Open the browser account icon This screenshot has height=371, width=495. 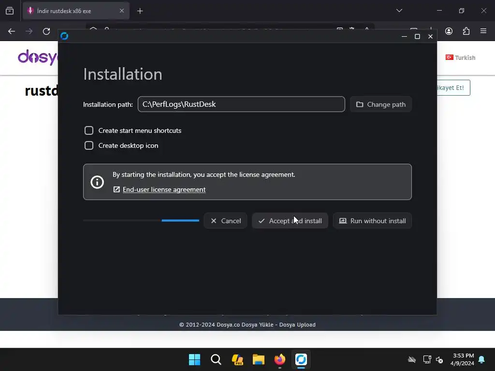pos(449,31)
